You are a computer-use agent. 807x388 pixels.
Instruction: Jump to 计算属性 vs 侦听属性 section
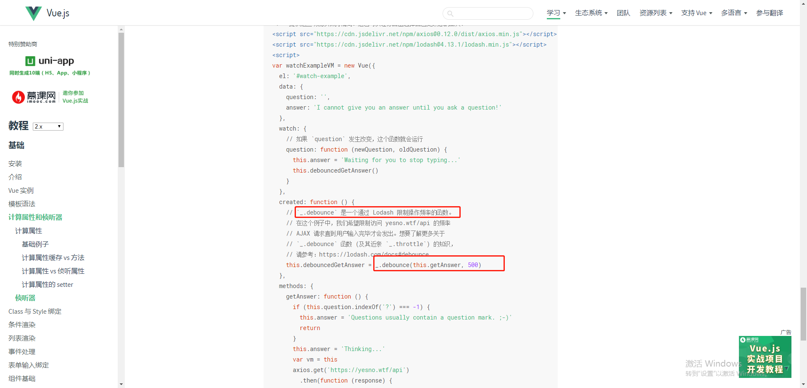coord(53,271)
